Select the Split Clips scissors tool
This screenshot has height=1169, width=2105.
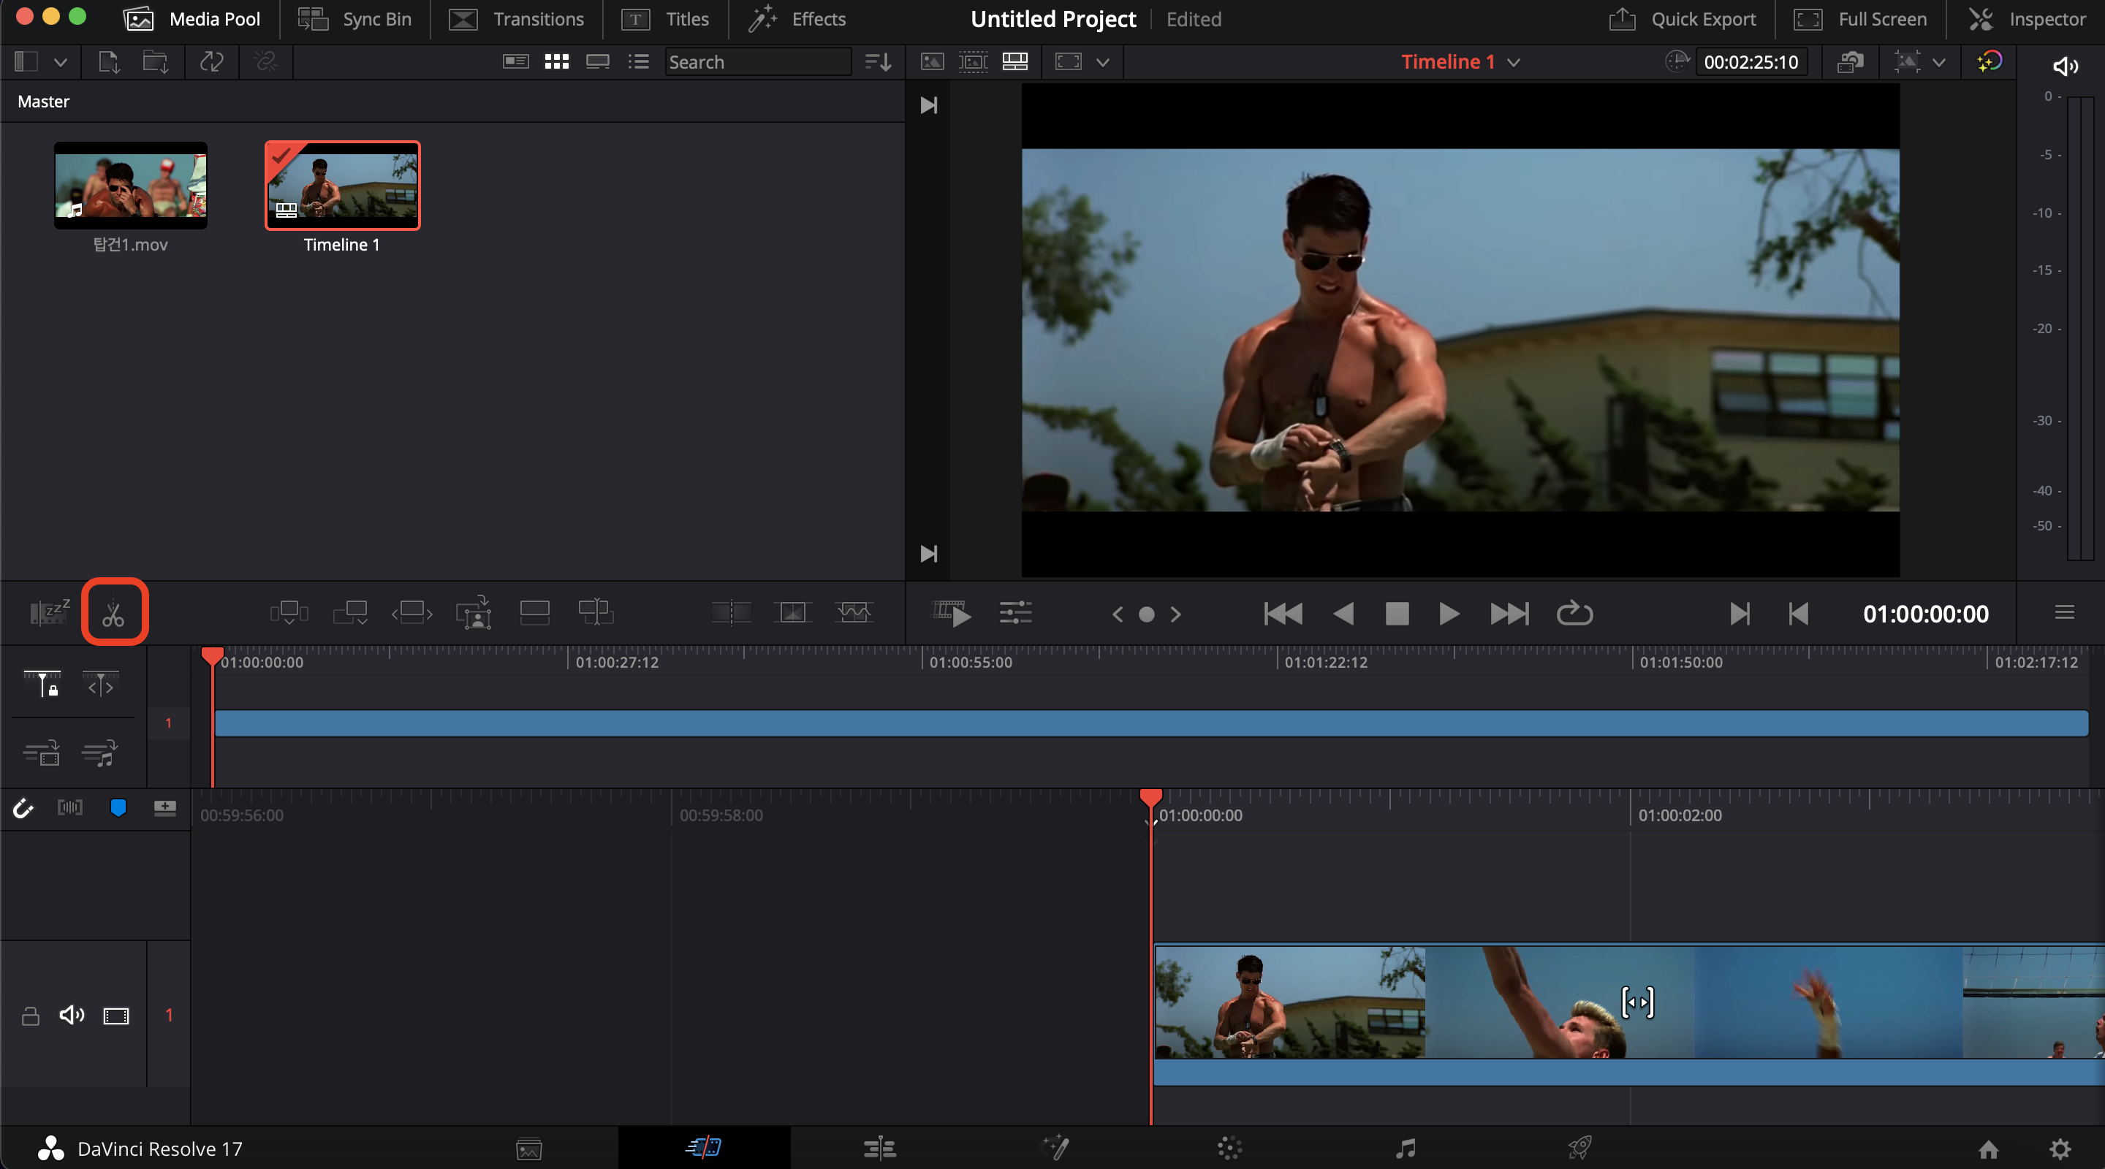coord(113,614)
